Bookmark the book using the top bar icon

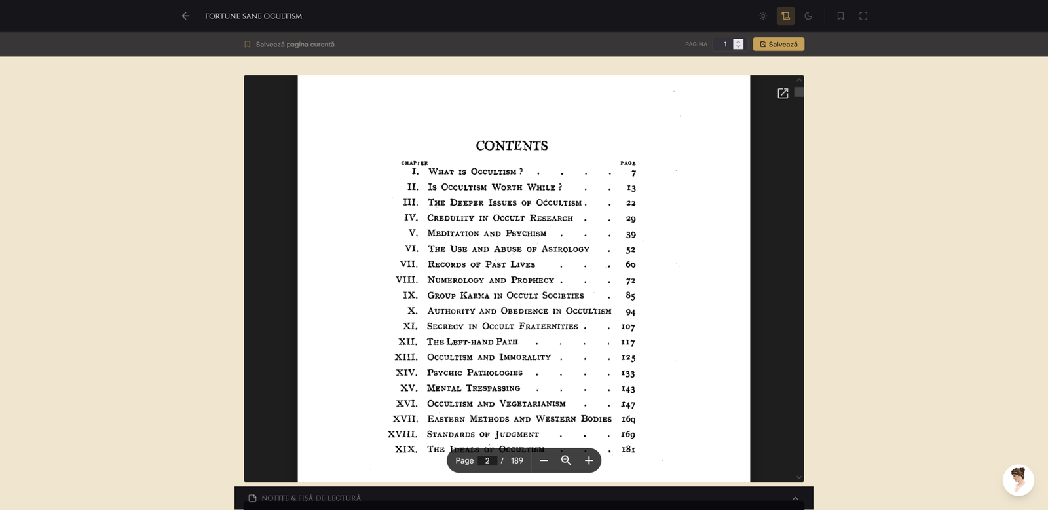tap(840, 16)
